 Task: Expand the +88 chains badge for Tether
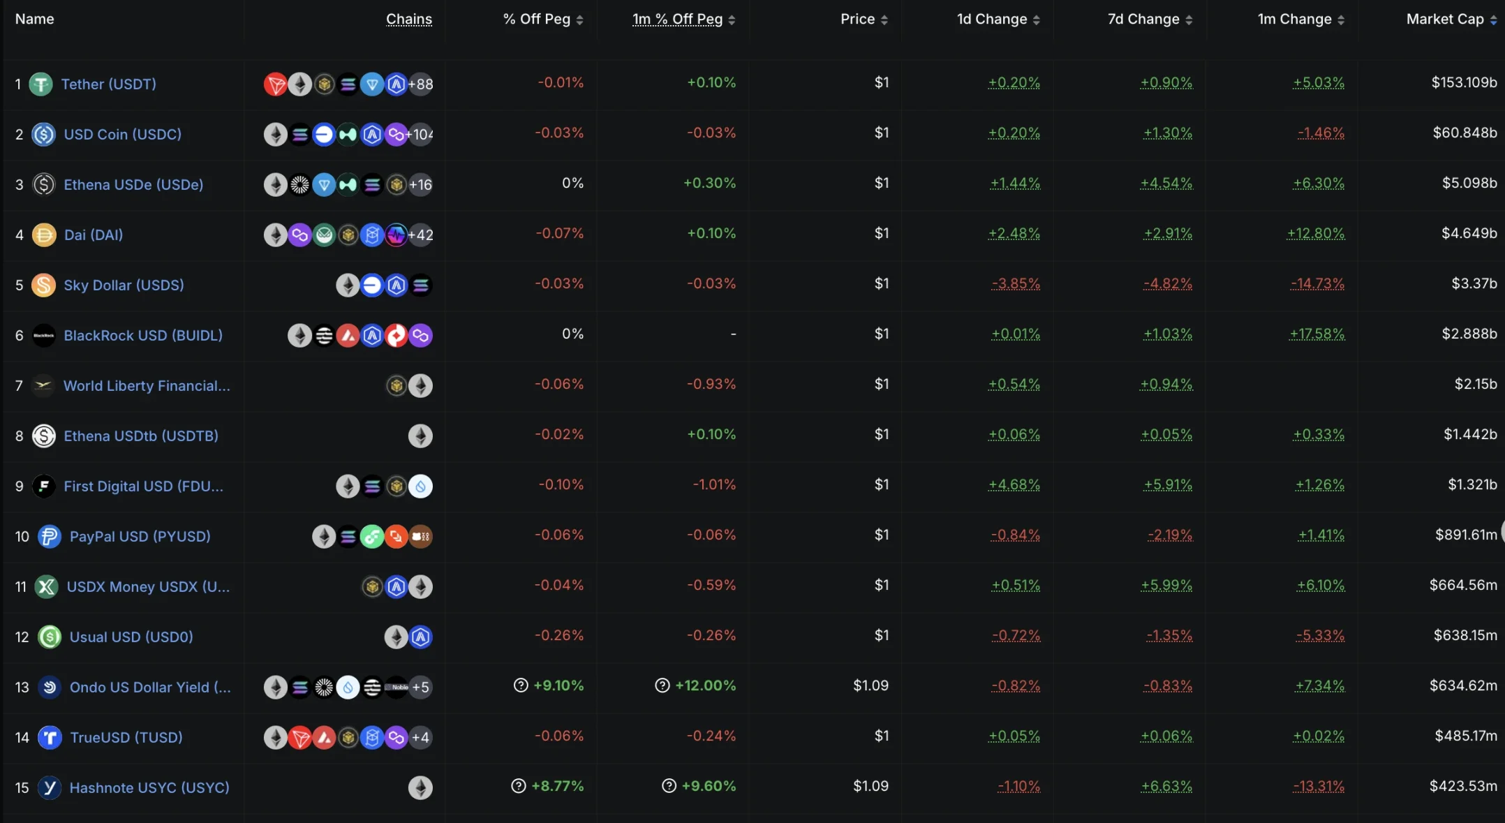[x=421, y=84]
